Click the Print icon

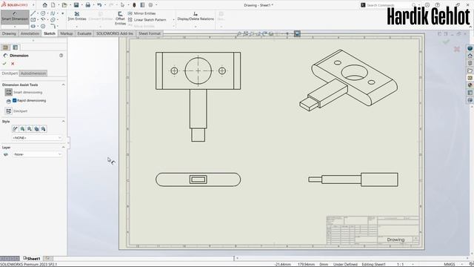point(87,5)
